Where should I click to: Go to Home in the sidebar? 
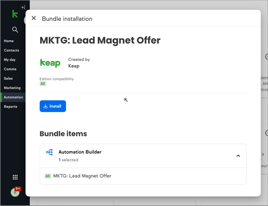(9, 41)
